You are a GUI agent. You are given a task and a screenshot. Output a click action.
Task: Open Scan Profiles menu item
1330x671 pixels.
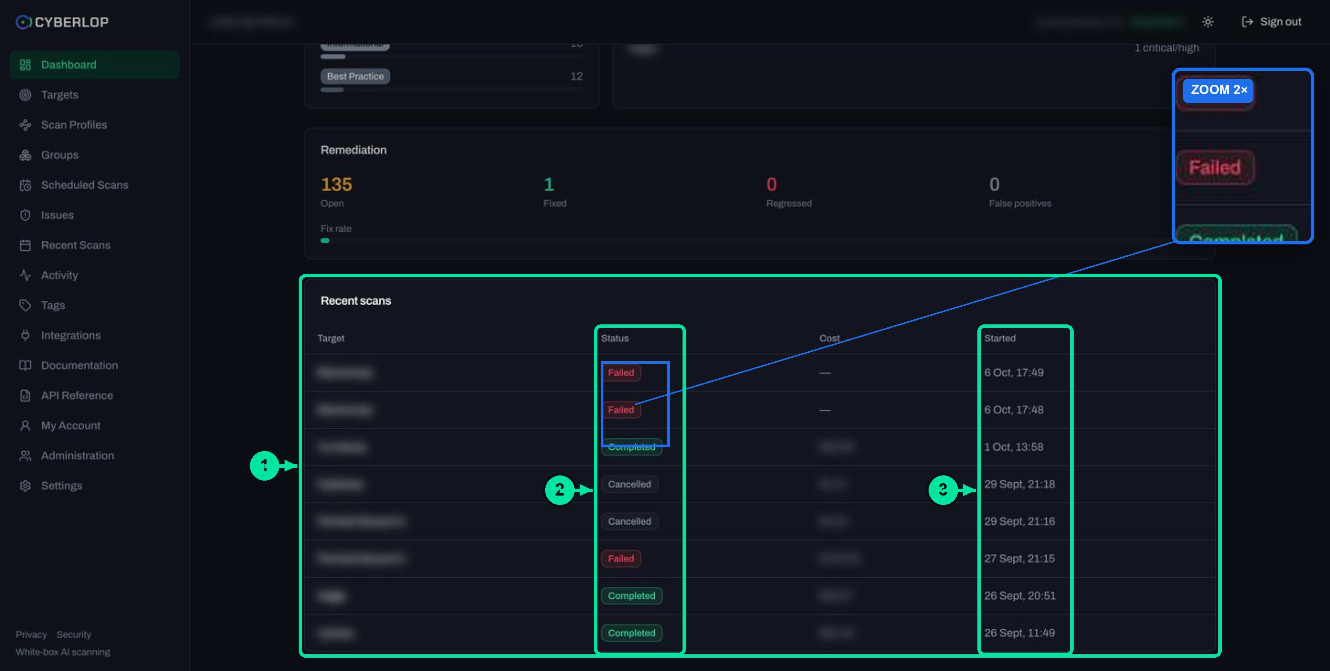[x=95, y=125]
